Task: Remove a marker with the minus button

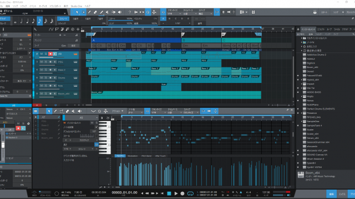Action: click(64, 35)
